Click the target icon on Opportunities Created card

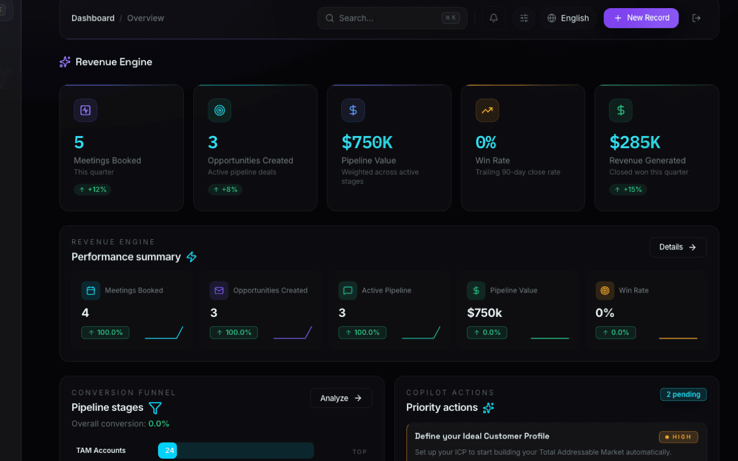tap(219, 110)
